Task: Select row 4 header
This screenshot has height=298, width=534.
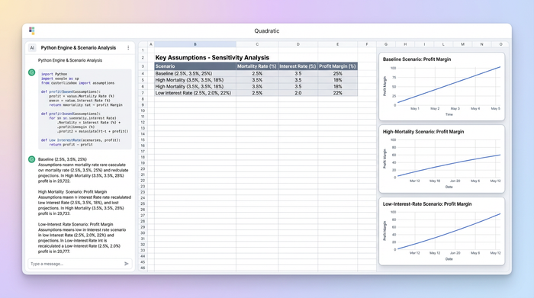Action: [143, 73]
